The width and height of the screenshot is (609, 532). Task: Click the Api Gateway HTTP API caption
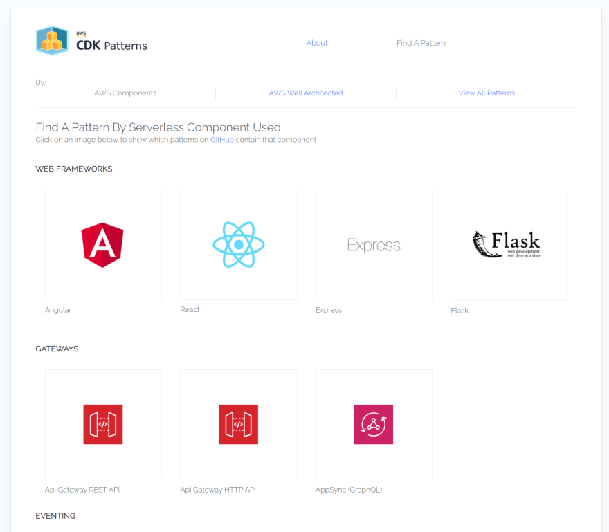[x=218, y=490]
